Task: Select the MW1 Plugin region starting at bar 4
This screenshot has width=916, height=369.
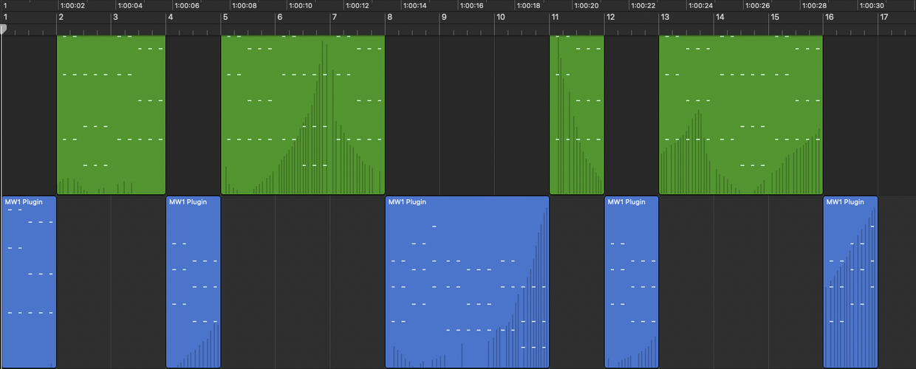Action: point(194,282)
